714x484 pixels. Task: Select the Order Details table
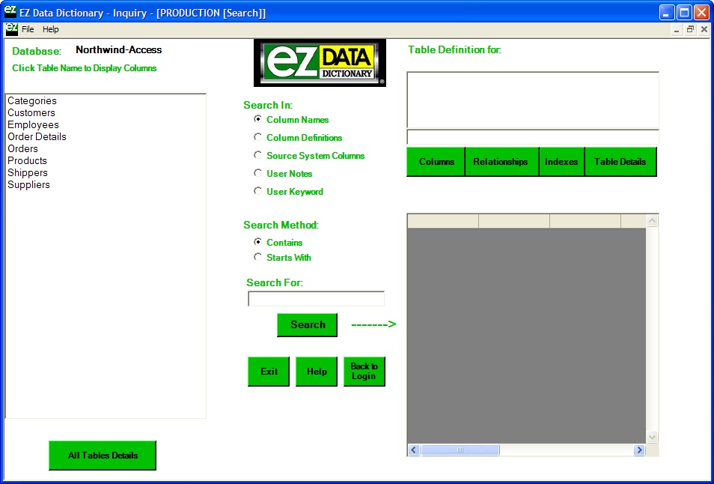pyautogui.click(x=37, y=137)
